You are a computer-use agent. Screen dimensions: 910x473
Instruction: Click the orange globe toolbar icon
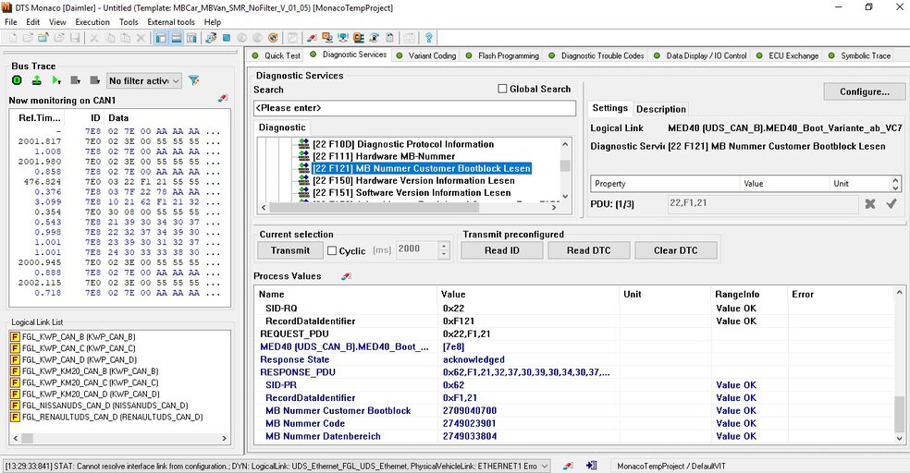(x=273, y=38)
